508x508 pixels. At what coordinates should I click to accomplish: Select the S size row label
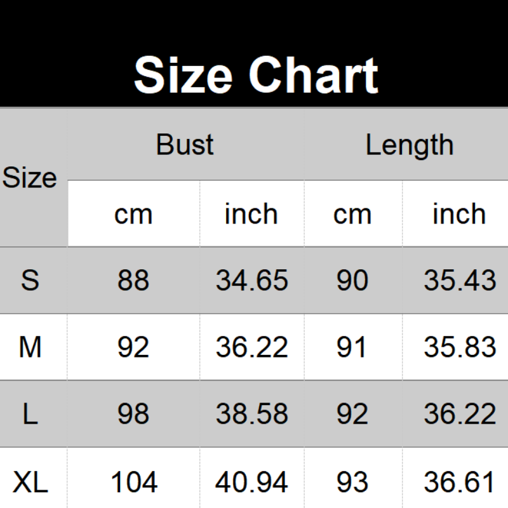[30, 280]
